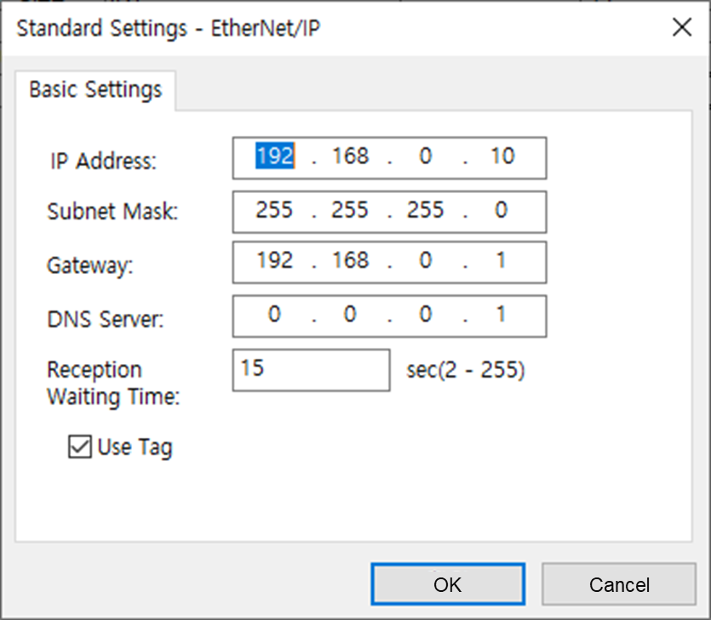Click the third octet of IP Address
711x620 pixels.
pyautogui.click(x=425, y=157)
